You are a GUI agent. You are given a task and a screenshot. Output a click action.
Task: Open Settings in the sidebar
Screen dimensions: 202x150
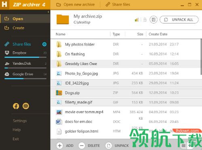point(20,121)
